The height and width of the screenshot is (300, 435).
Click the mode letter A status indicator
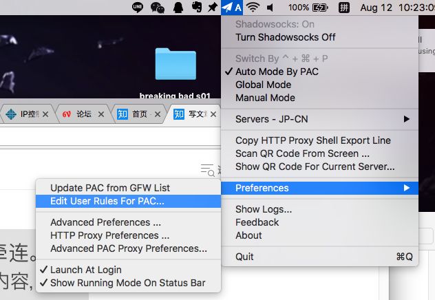click(238, 8)
